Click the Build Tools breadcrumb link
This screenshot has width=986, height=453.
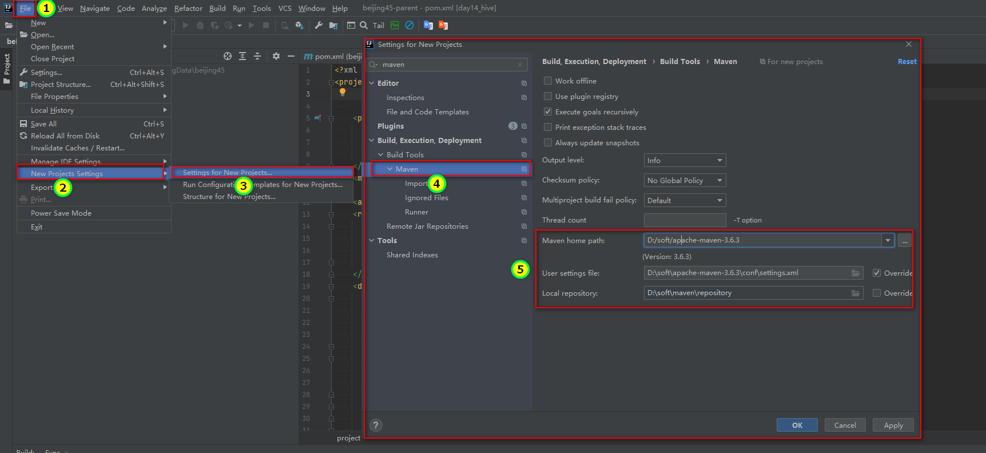click(x=679, y=61)
